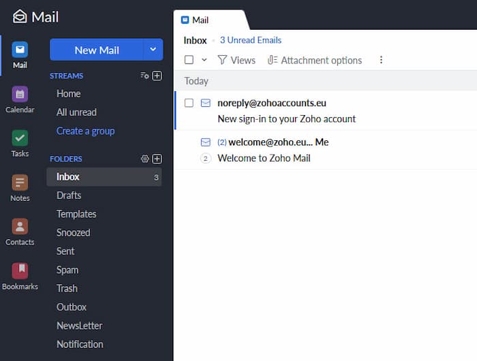Image resolution: width=477 pixels, height=361 pixels.
Task: Open the three-dot more options menu
Action: 381,60
